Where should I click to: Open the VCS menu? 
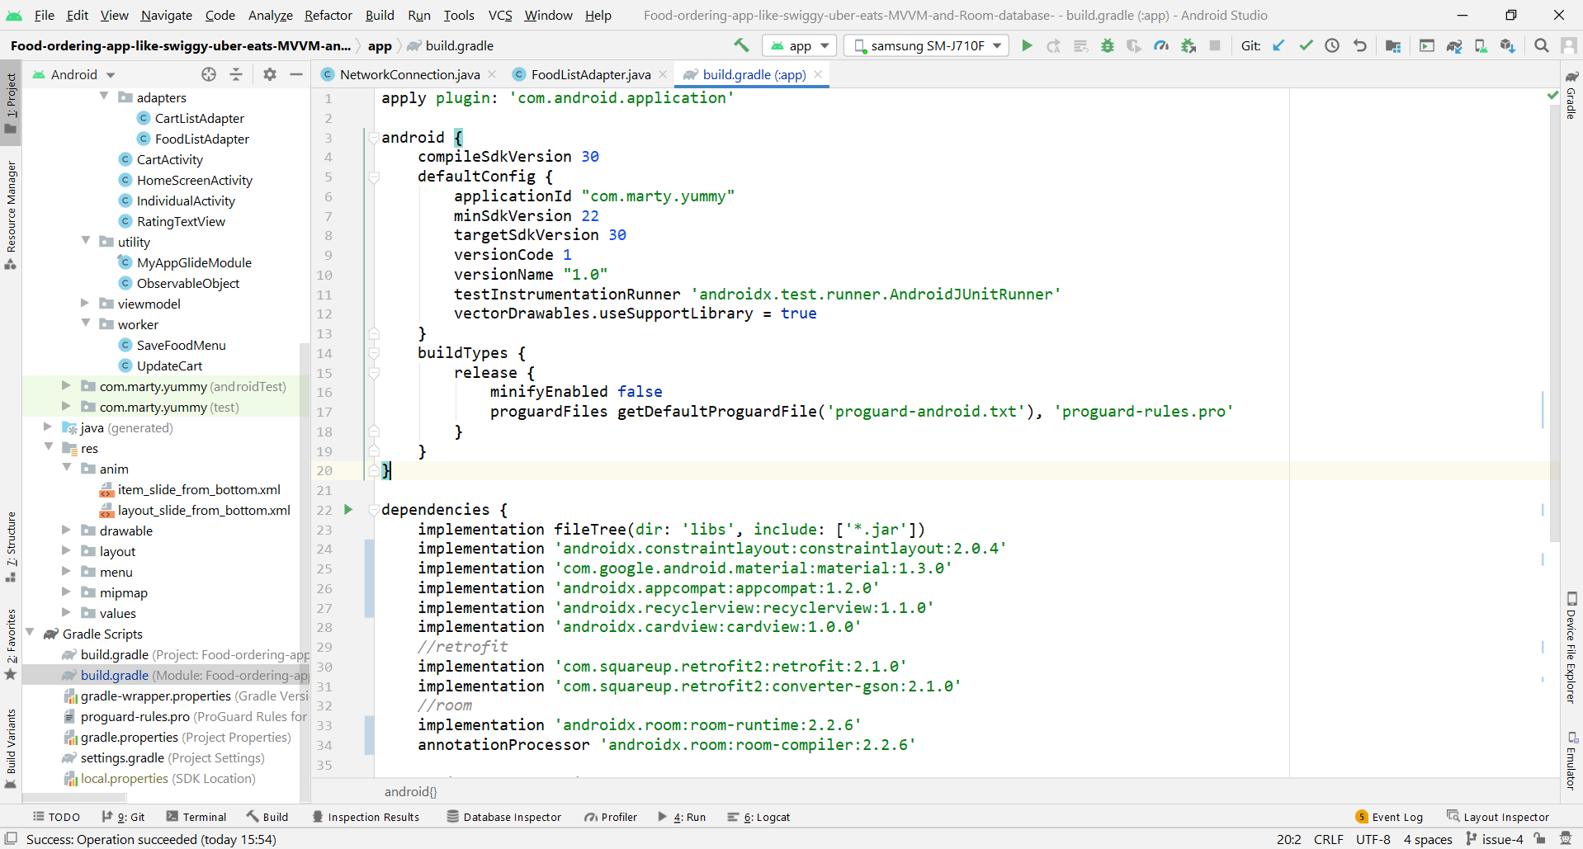tap(500, 15)
